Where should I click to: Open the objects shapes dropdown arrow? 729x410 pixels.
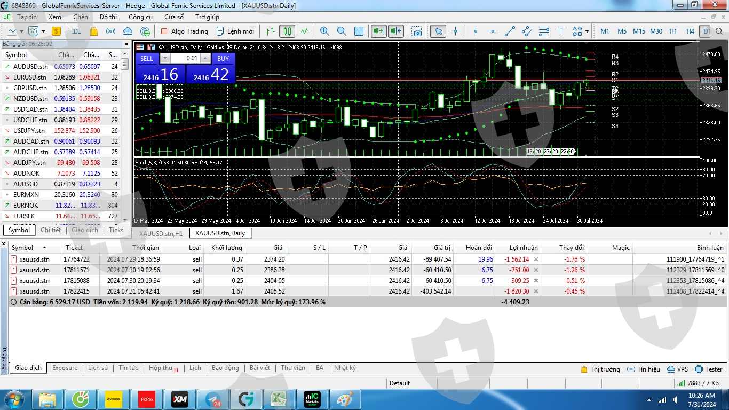tap(587, 31)
